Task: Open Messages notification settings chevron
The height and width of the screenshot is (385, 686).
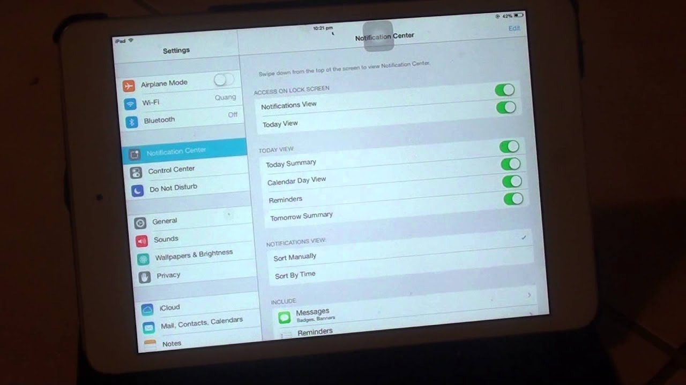Action: point(530,295)
